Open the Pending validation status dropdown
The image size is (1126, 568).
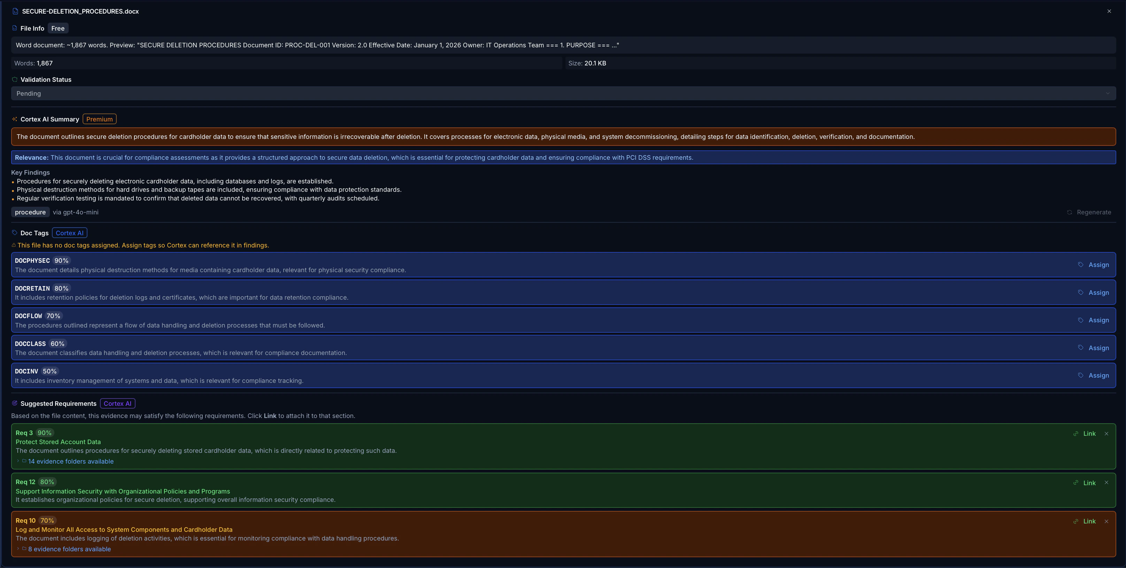point(563,93)
